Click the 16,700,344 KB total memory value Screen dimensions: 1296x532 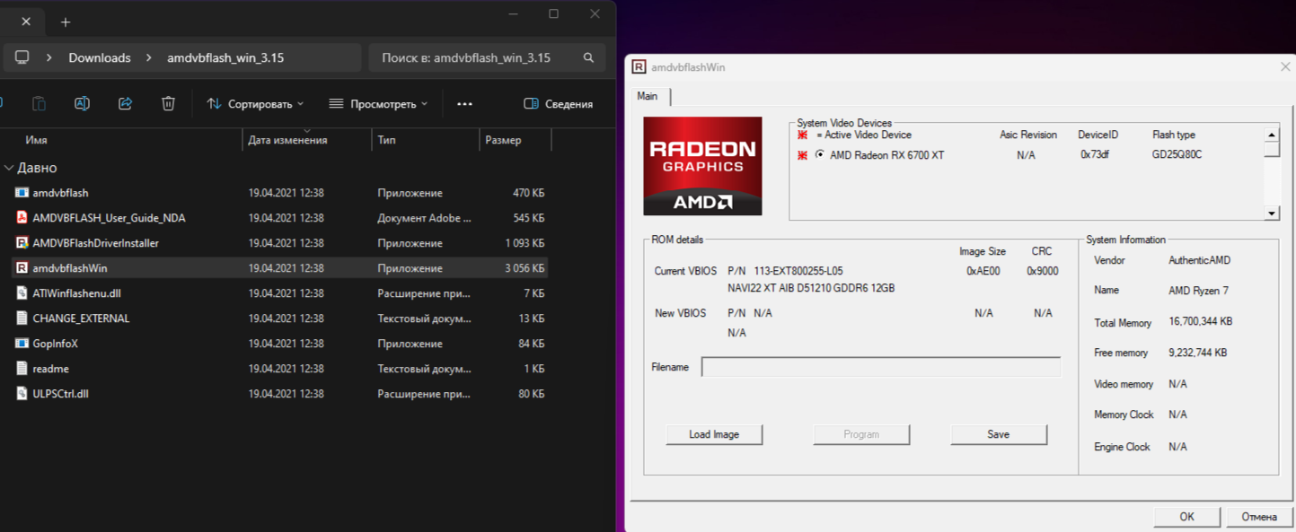(x=1200, y=322)
